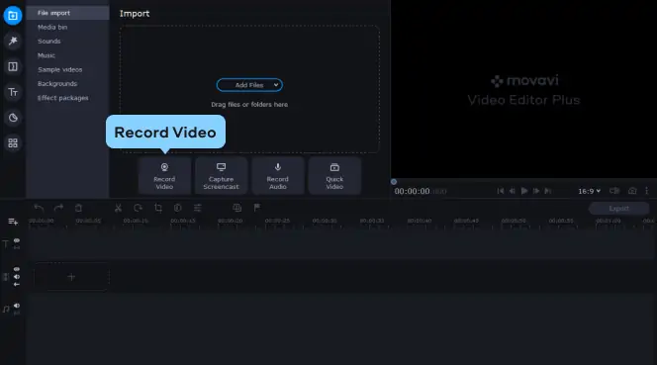
Task: Click the Import panel heading
Action: [135, 14]
